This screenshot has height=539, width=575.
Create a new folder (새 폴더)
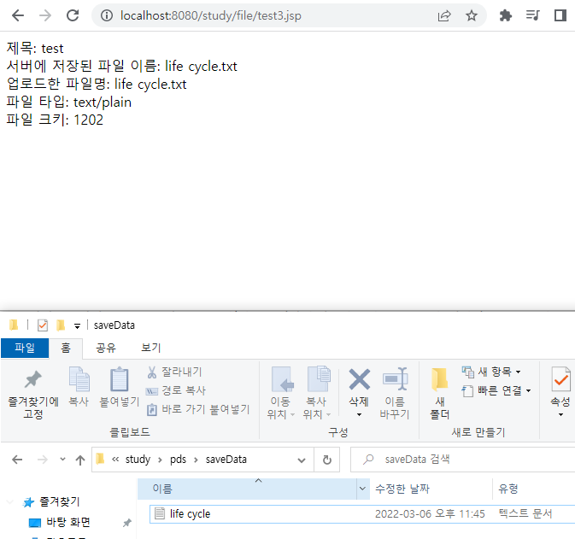(439, 394)
